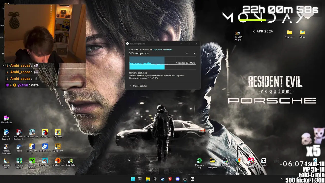Open CapCut from the taskbar
Screen dimensions: 325x183
192,179
